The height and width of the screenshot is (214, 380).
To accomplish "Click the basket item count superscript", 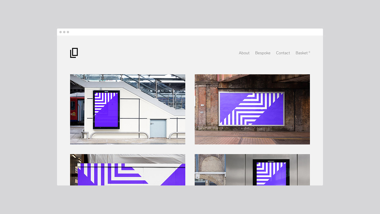I will point(309,52).
